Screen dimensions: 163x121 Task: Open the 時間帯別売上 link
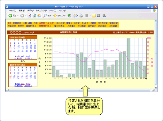45,26
